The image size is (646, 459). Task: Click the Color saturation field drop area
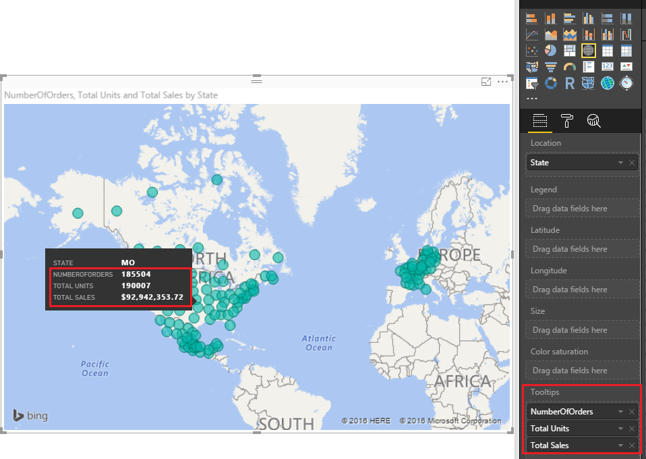[582, 371]
